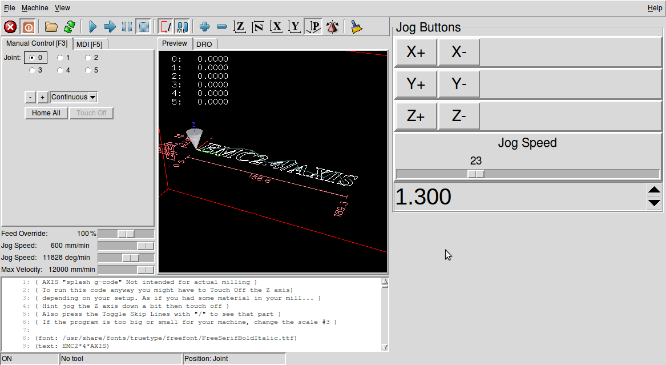
Task: Click the Z+ jog button
Action: pos(416,115)
